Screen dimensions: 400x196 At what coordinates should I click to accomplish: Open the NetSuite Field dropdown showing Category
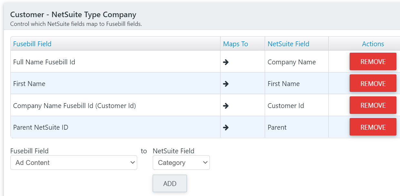coord(181,162)
